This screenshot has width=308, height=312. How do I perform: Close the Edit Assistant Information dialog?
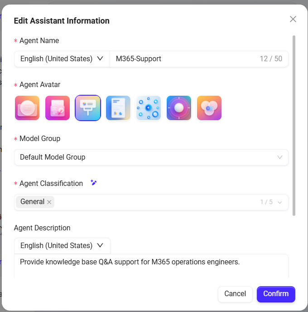[x=293, y=19]
